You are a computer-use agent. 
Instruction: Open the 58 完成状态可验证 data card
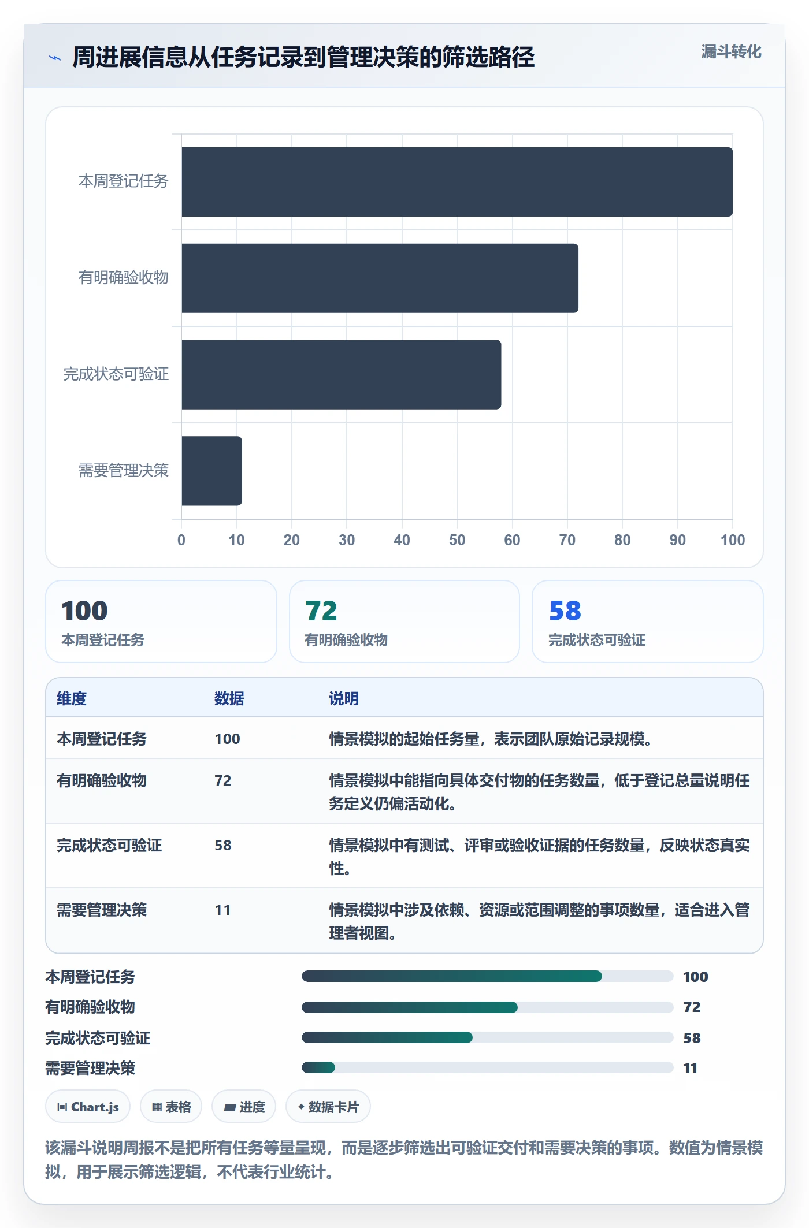tap(648, 622)
